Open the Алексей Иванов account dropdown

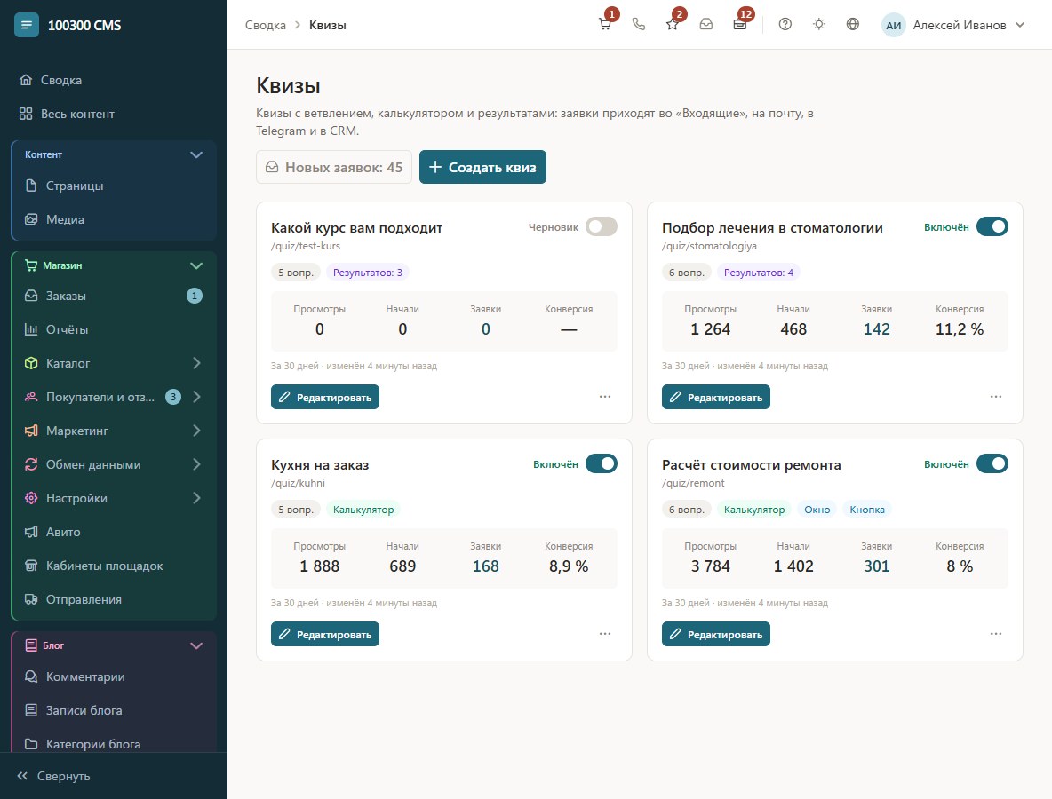953,26
